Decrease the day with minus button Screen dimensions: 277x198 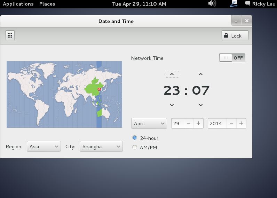click(188, 124)
